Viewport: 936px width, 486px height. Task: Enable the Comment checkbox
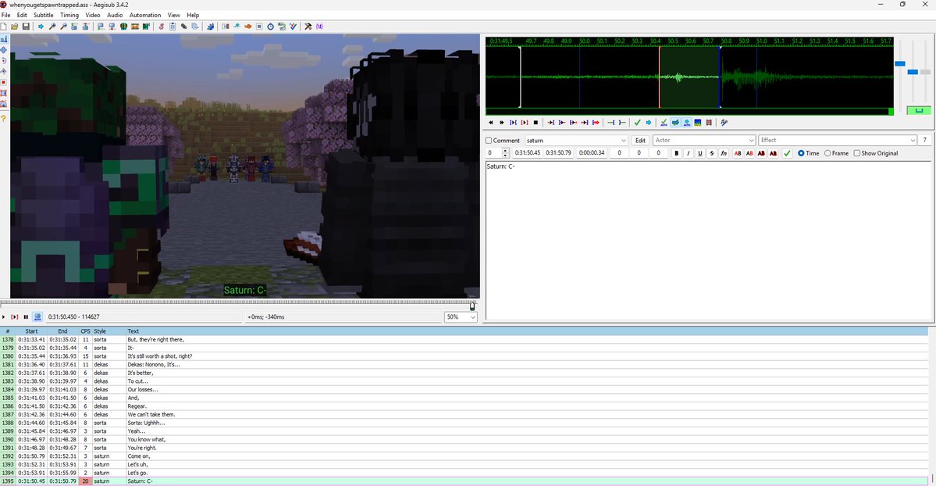[488, 141]
